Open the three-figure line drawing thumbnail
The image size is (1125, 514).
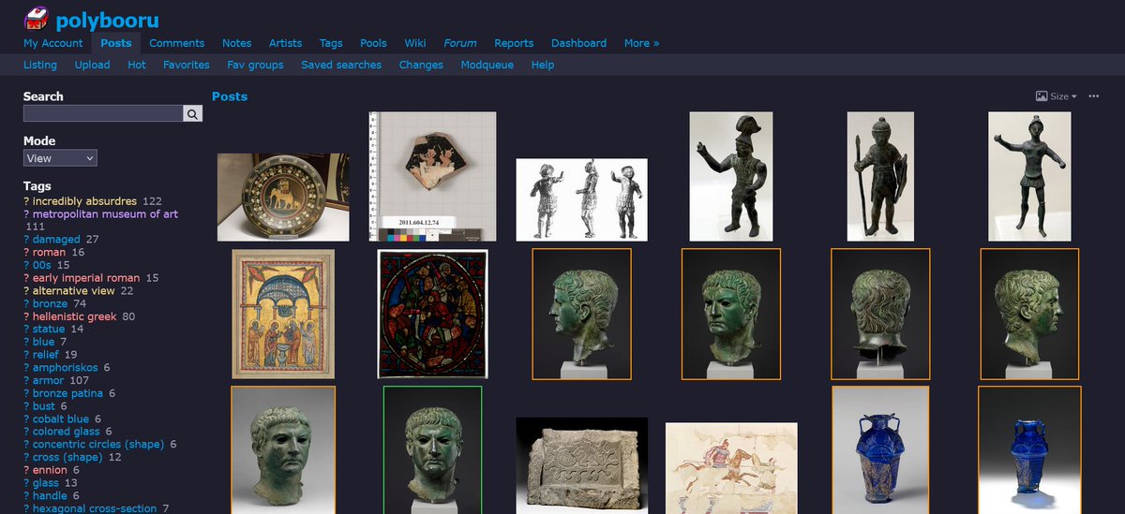[581, 200]
